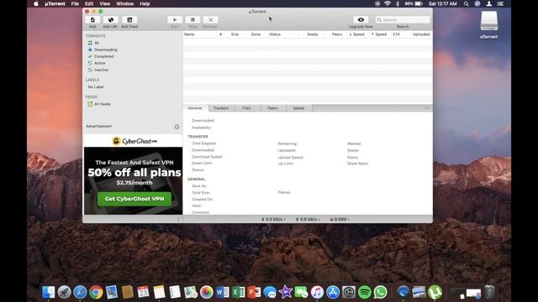The height and width of the screenshot is (302, 538).
Task: Sort by the download Speed column
Action: point(356,34)
